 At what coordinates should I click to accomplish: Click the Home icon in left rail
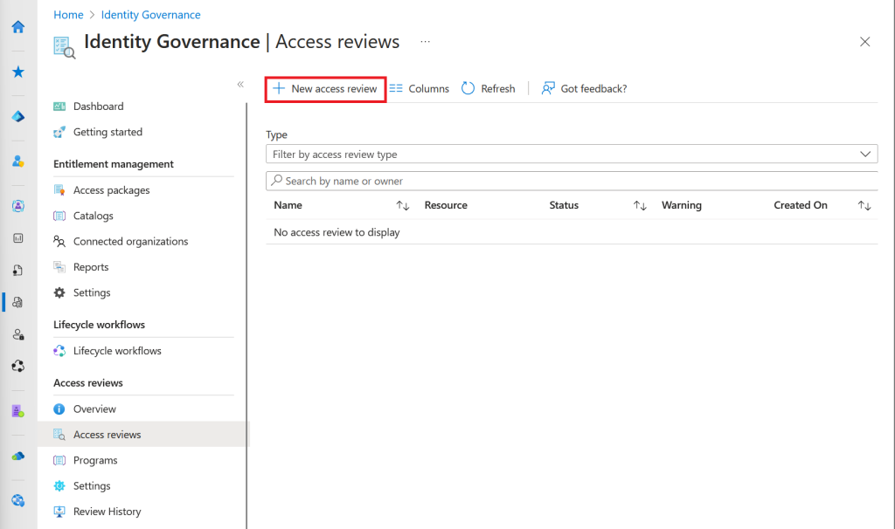click(17, 27)
